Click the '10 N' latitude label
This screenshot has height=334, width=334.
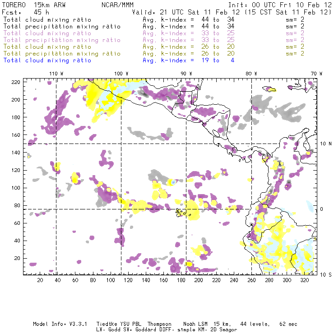click(x=326, y=144)
